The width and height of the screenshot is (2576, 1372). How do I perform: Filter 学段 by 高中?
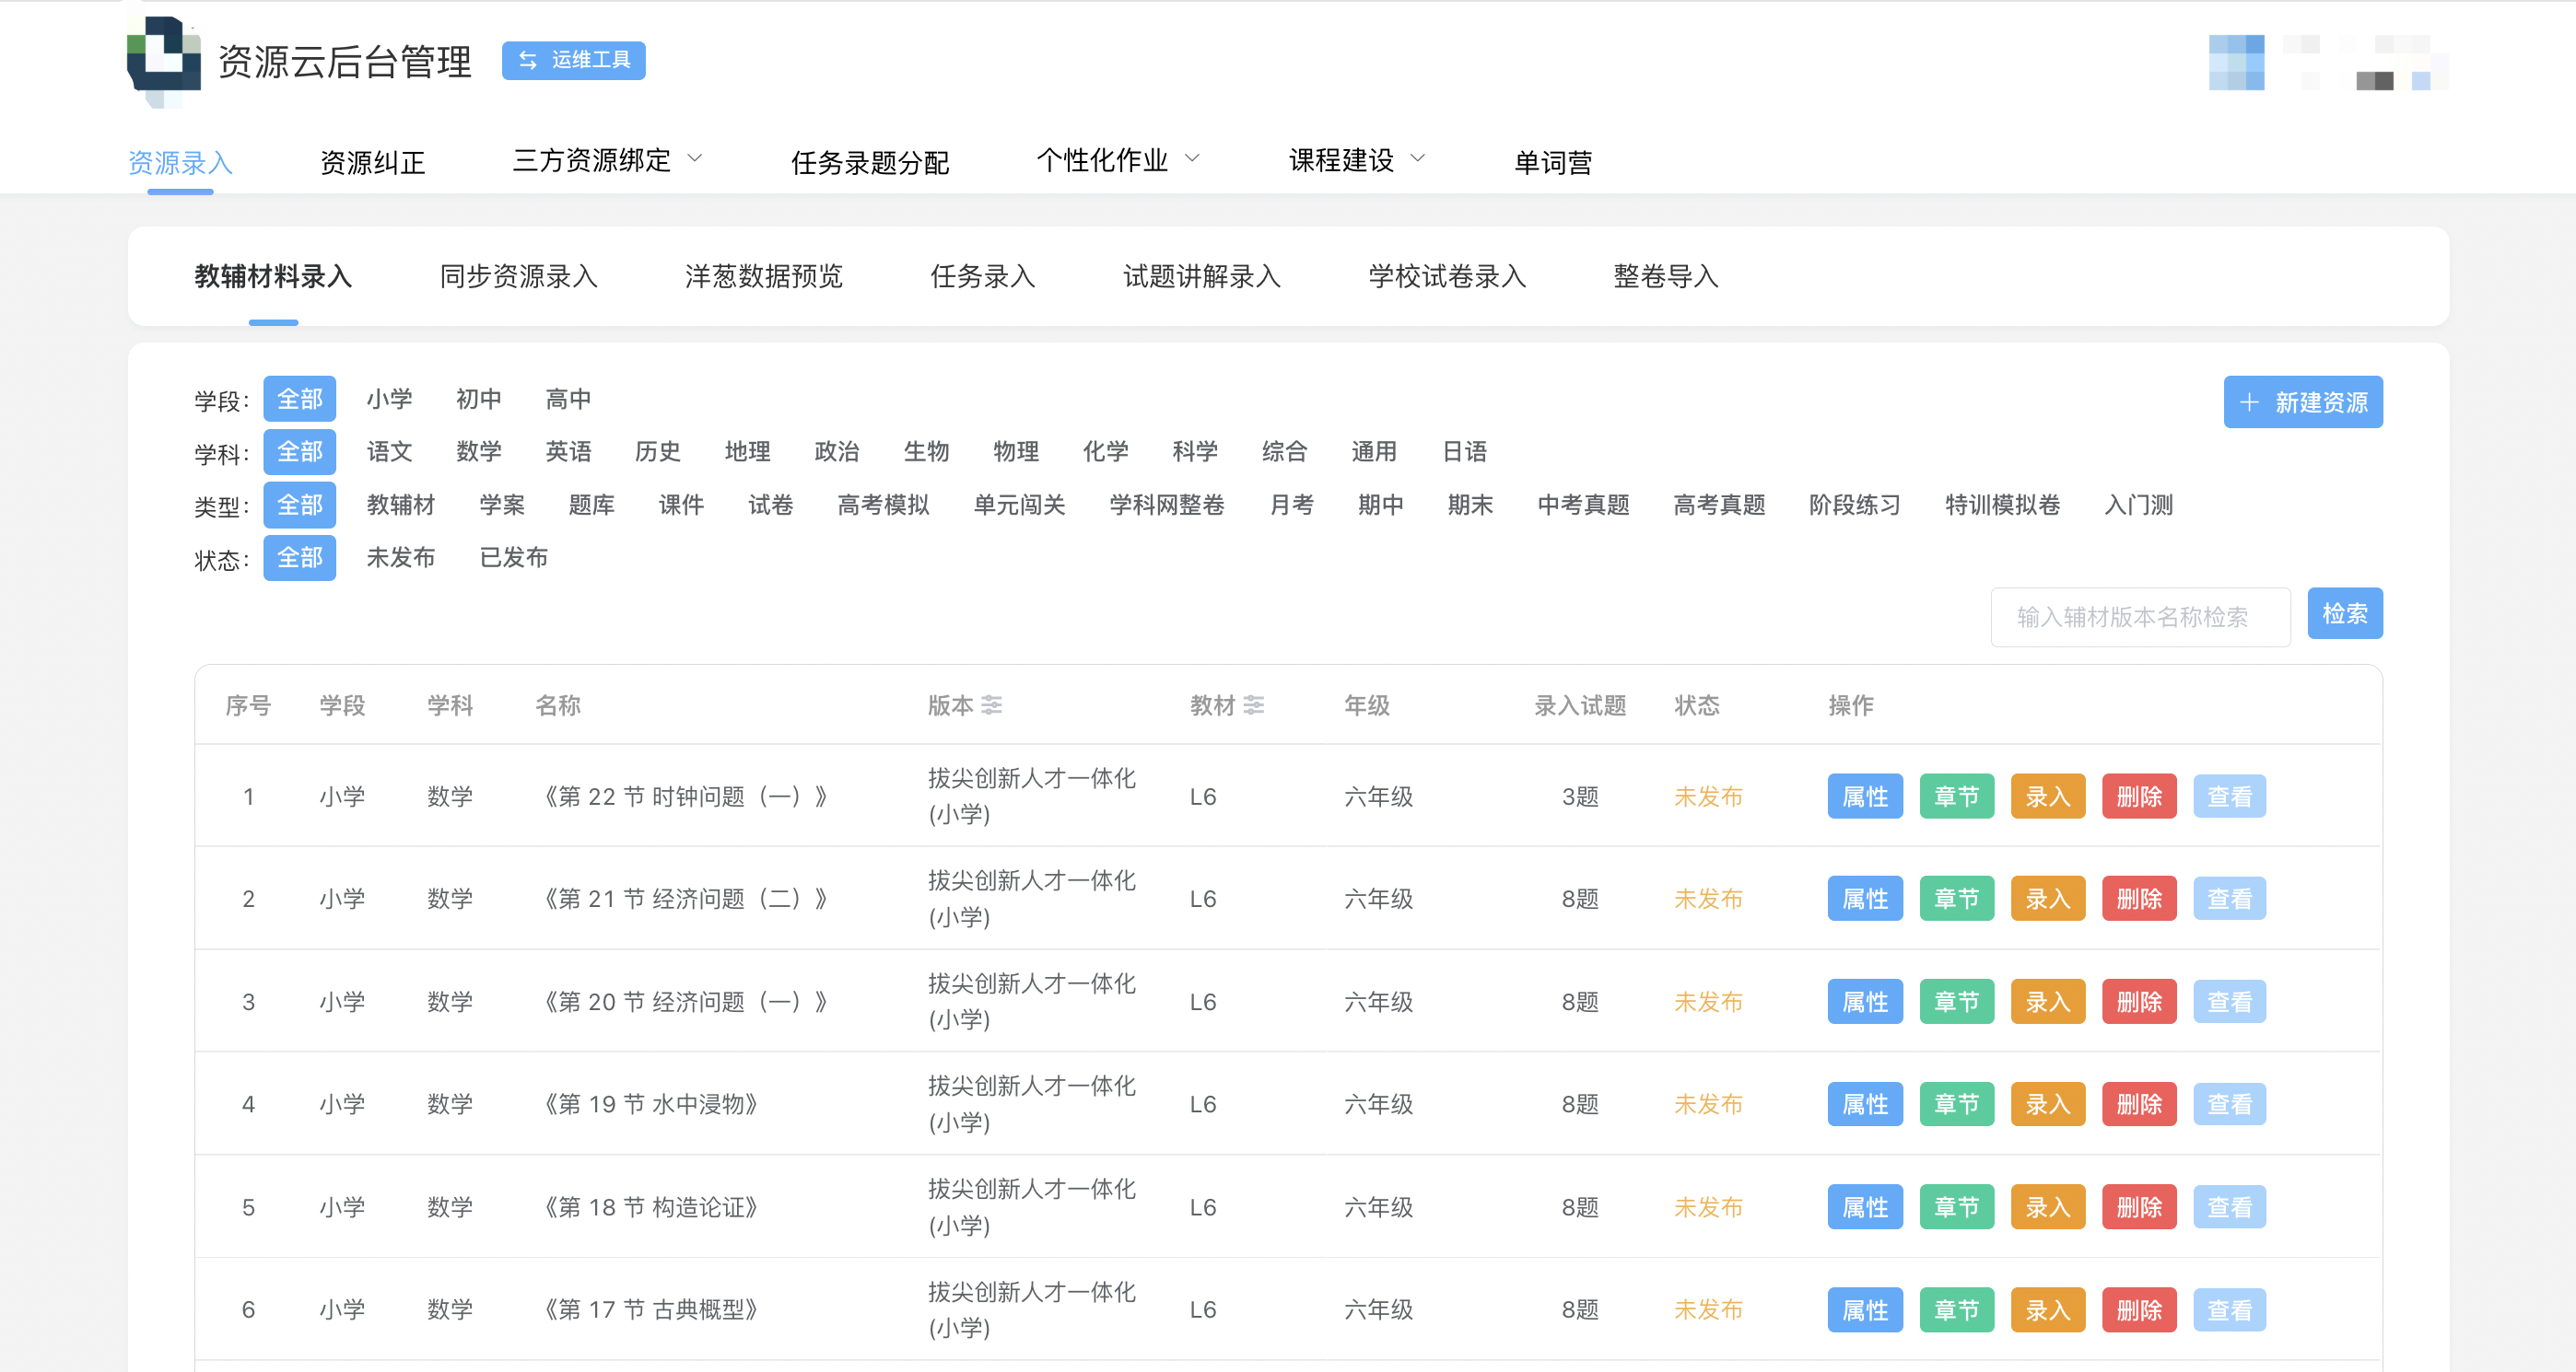tap(568, 399)
